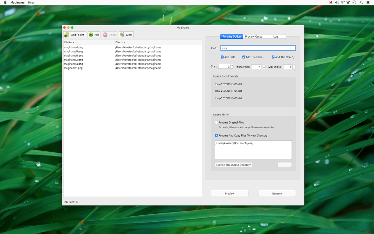Screen dimensions: 374x234
Task: Click the green Add files icon
Action: (91, 35)
